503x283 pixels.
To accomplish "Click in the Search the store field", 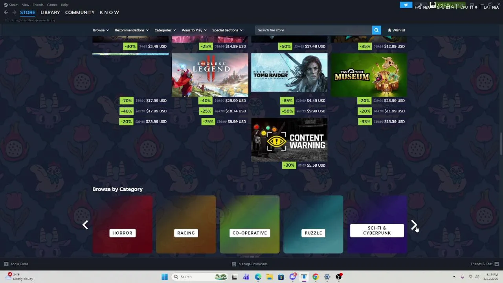I will (x=313, y=30).
